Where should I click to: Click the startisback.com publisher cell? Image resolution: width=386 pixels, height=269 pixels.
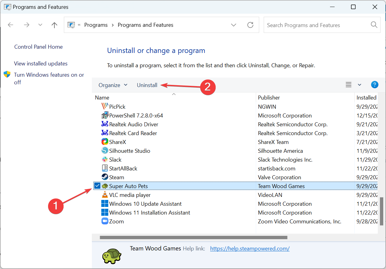[276, 168]
